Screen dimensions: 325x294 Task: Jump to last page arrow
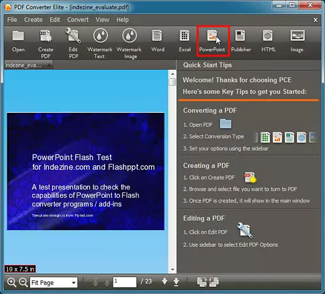click(x=177, y=282)
